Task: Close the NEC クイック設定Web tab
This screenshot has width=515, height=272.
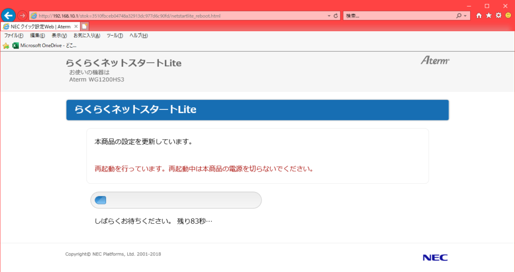Action: pos(76,27)
